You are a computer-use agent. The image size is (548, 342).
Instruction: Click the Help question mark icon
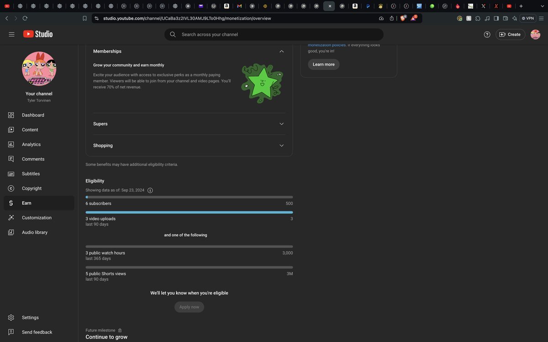coord(487,35)
